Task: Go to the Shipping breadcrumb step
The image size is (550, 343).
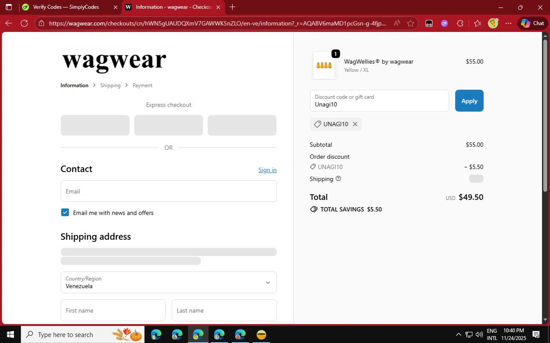Action: pyautogui.click(x=110, y=85)
